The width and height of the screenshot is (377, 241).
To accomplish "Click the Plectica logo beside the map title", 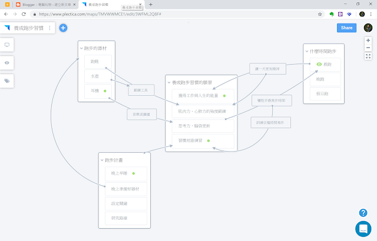I will tap(8, 28).
